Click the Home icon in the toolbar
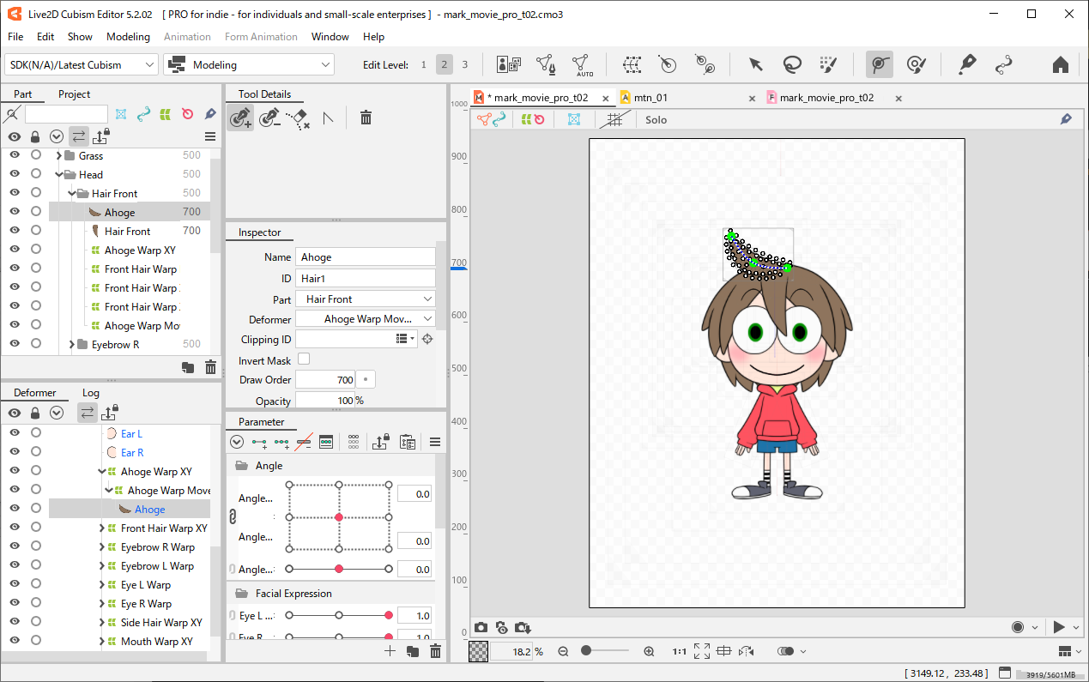The image size is (1089, 682). pyautogui.click(x=1060, y=65)
